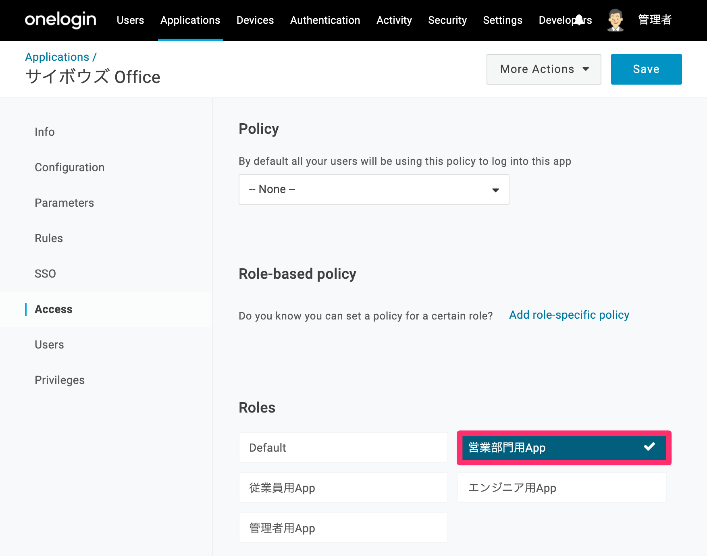Click Add role-specific policy link
Viewport: 707px width, 556px height.
click(569, 315)
